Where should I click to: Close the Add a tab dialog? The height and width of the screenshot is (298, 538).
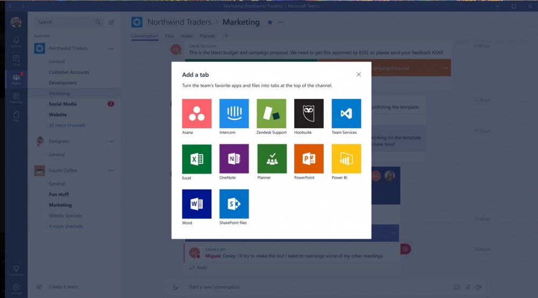point(358,74)
